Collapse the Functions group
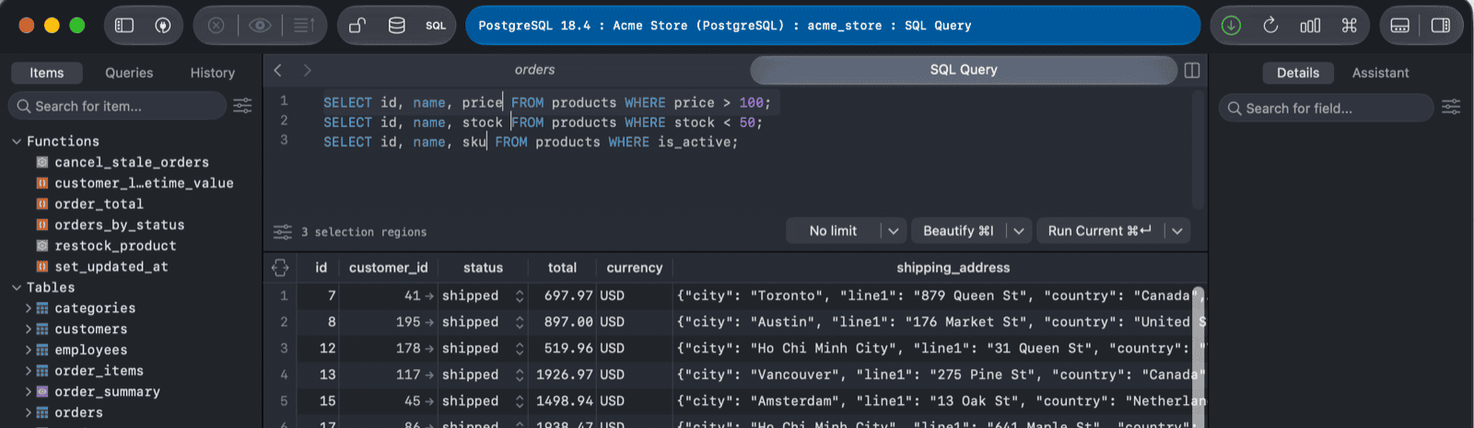This screenshot has width=1474, height=428. [17, 142]
